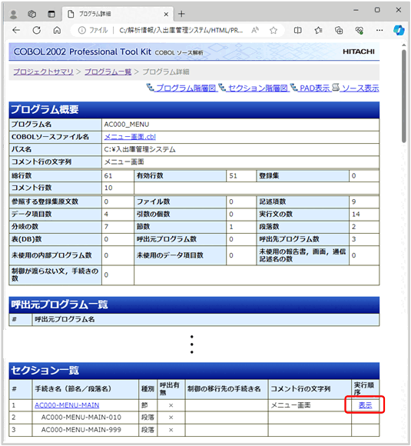
Task: Open the セクション階層図 link
Action: (x=258, y=88)
